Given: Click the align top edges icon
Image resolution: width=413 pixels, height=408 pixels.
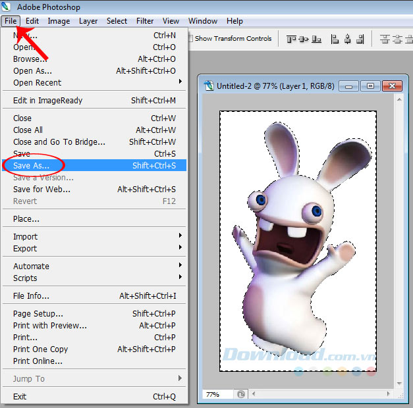Looking at the screenshot, I should [291, 39].
